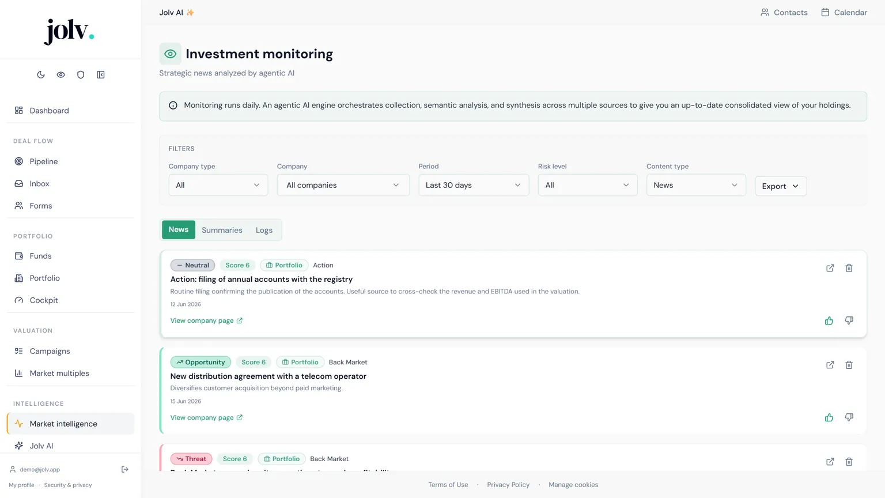Toggle dark mode moon icon
This screenshot has width=885, height=498.
[x=41, y=75]
